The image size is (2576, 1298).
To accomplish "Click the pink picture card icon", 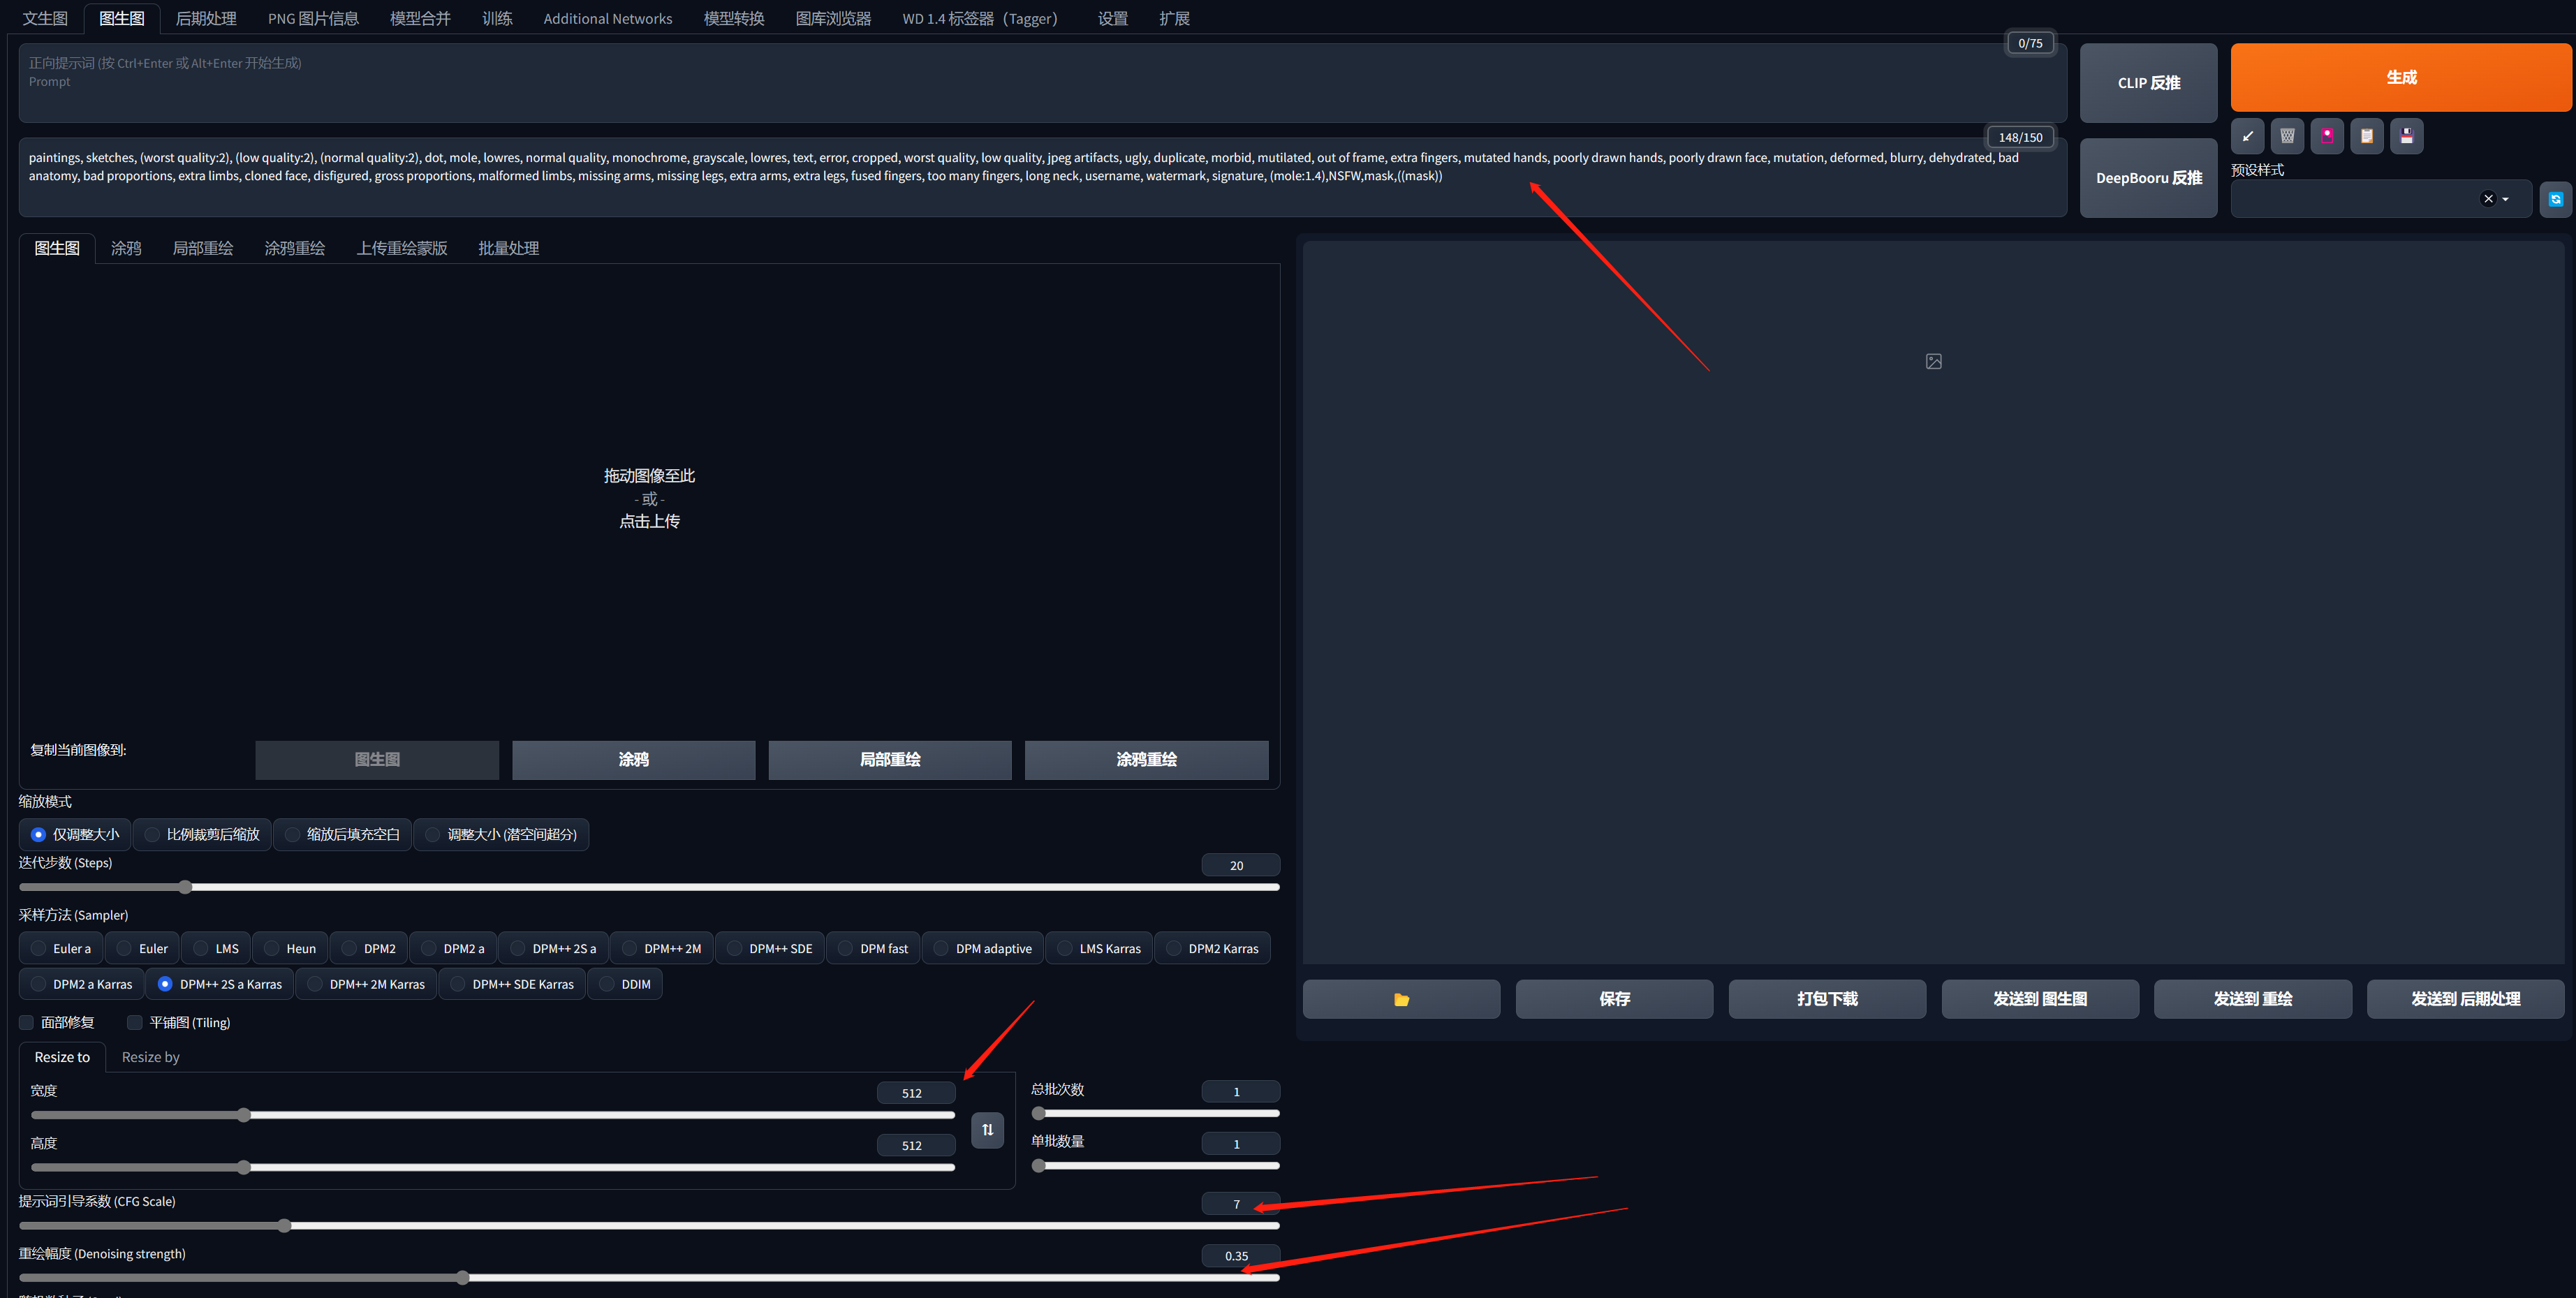I will pos(2327,136).
